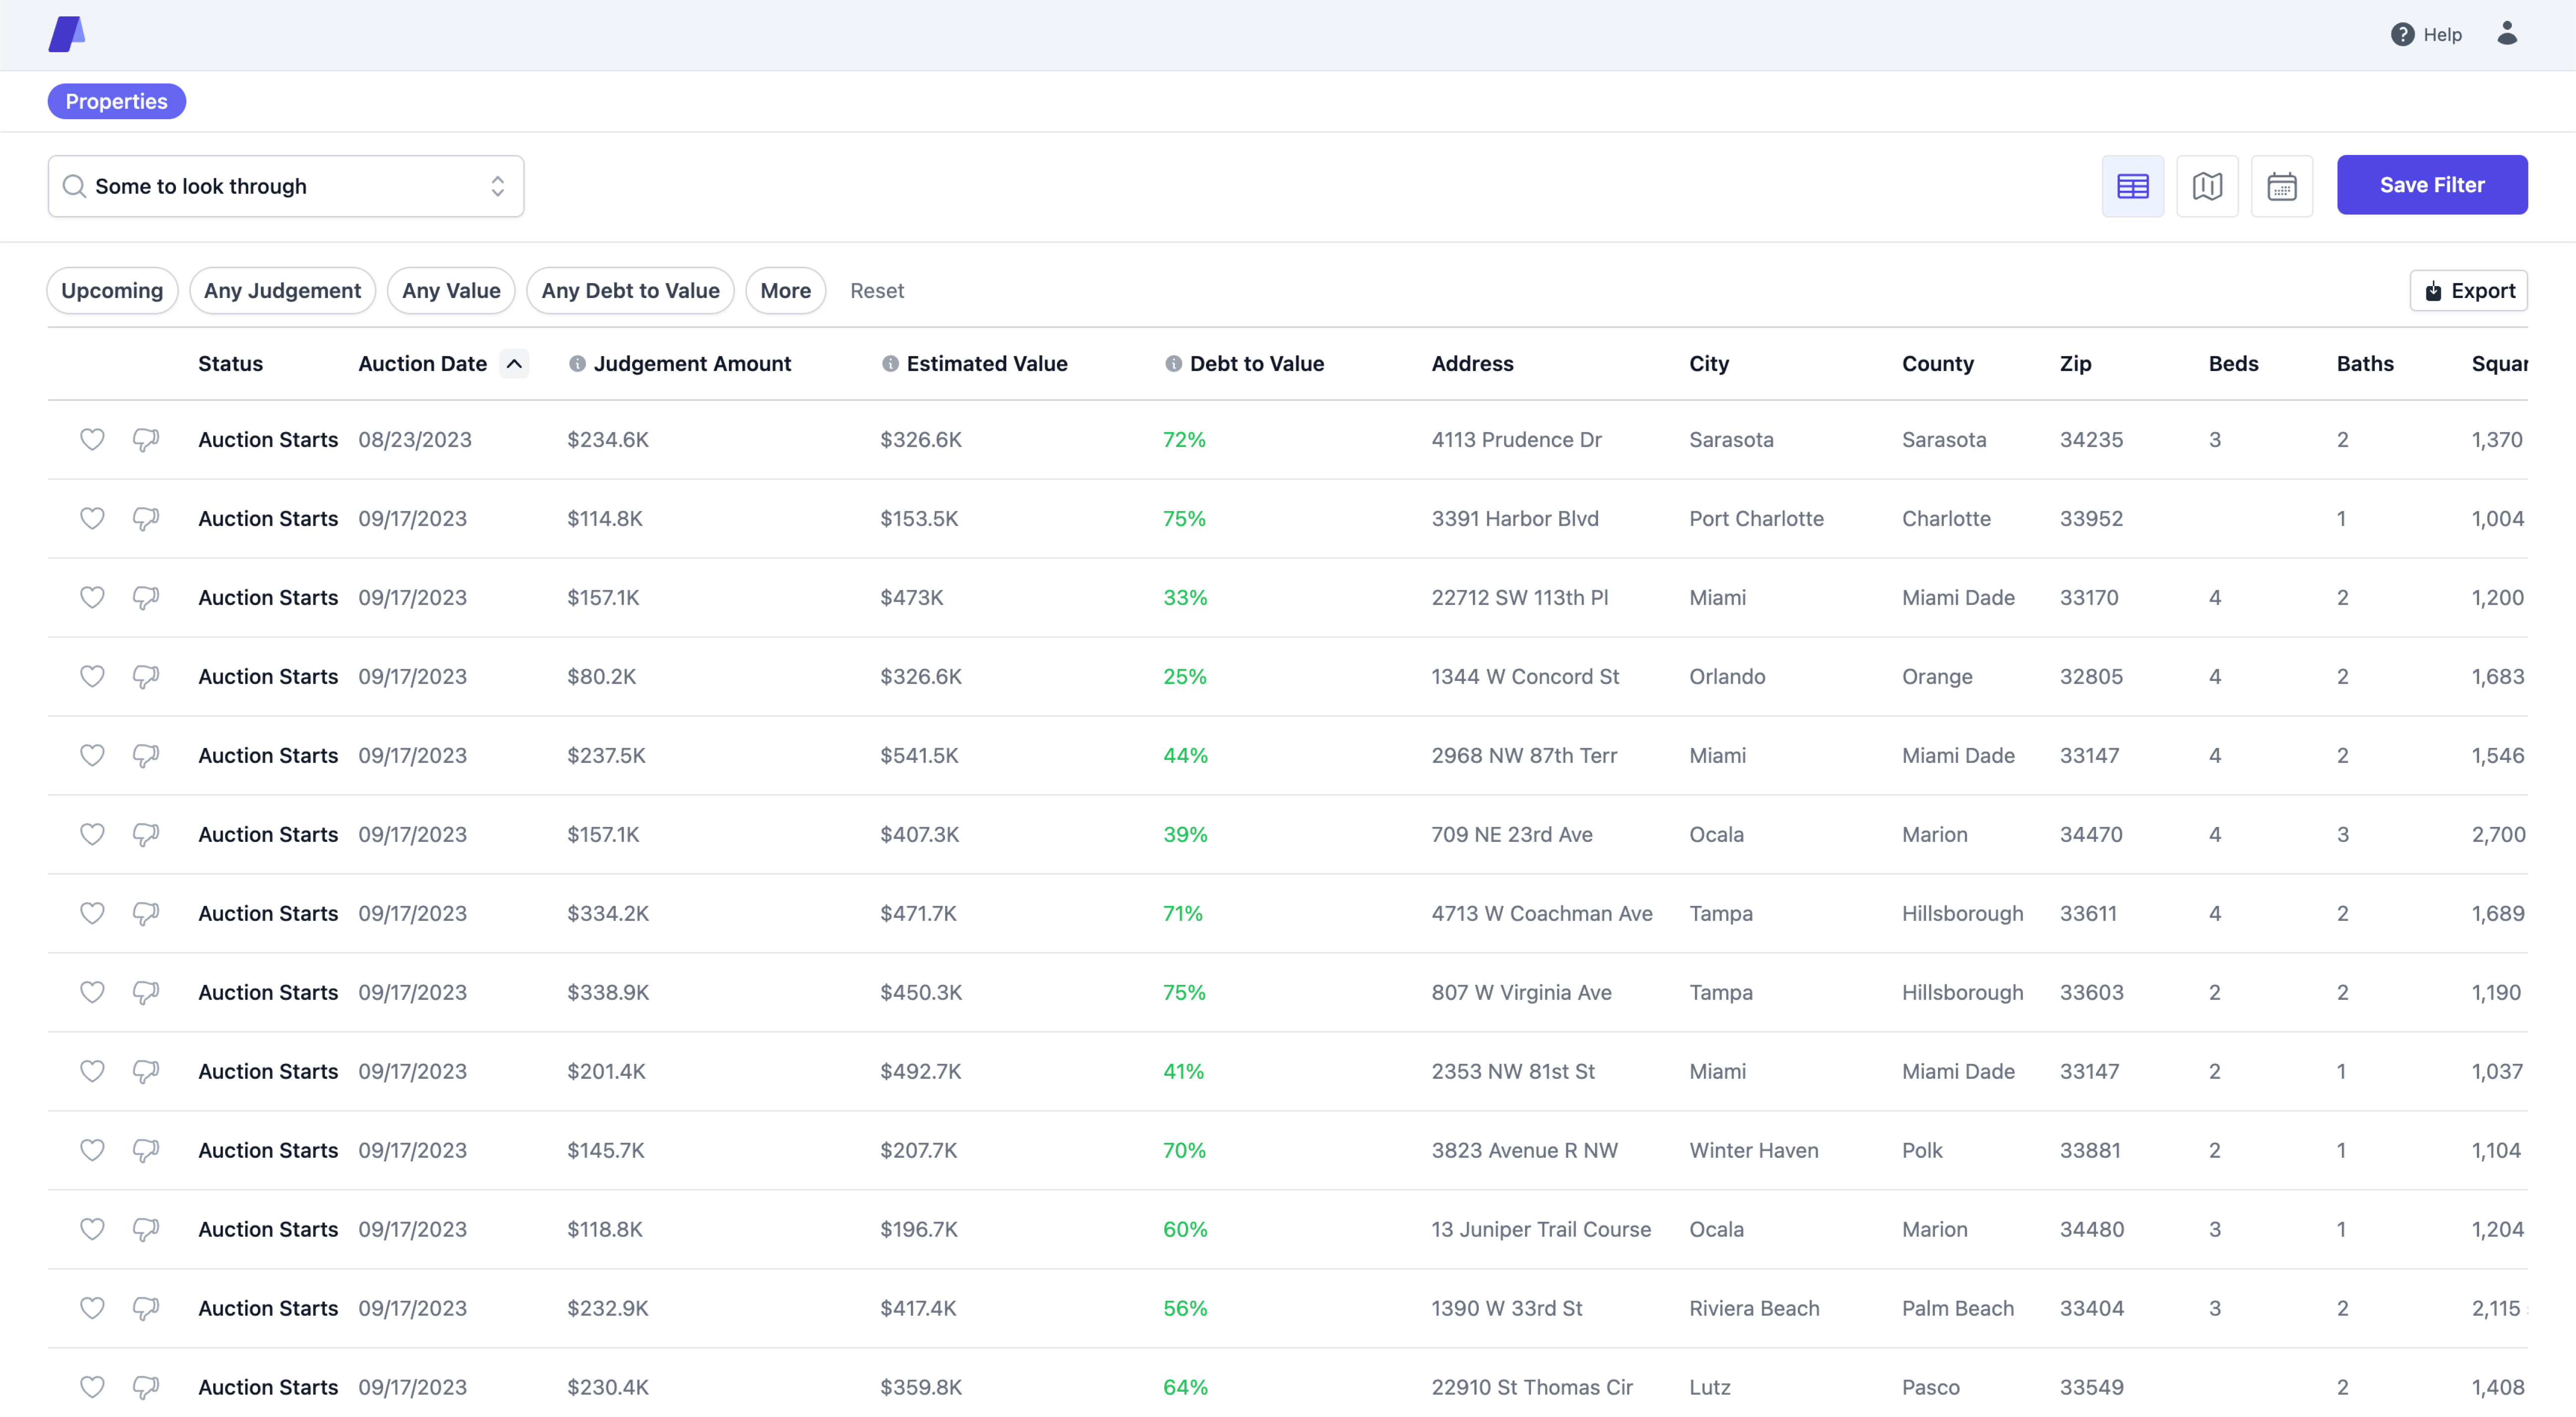Reset all applied filters
Image resolution: width=2576 pixels, height=1417 pixels.
coord(877,291)
